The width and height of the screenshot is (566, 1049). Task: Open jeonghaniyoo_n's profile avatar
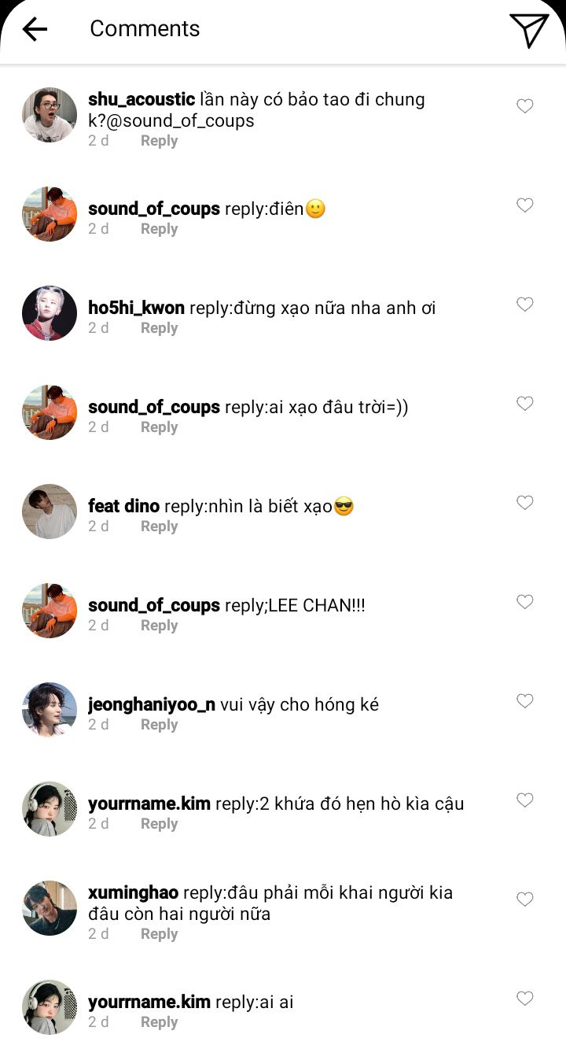point(50,710)
